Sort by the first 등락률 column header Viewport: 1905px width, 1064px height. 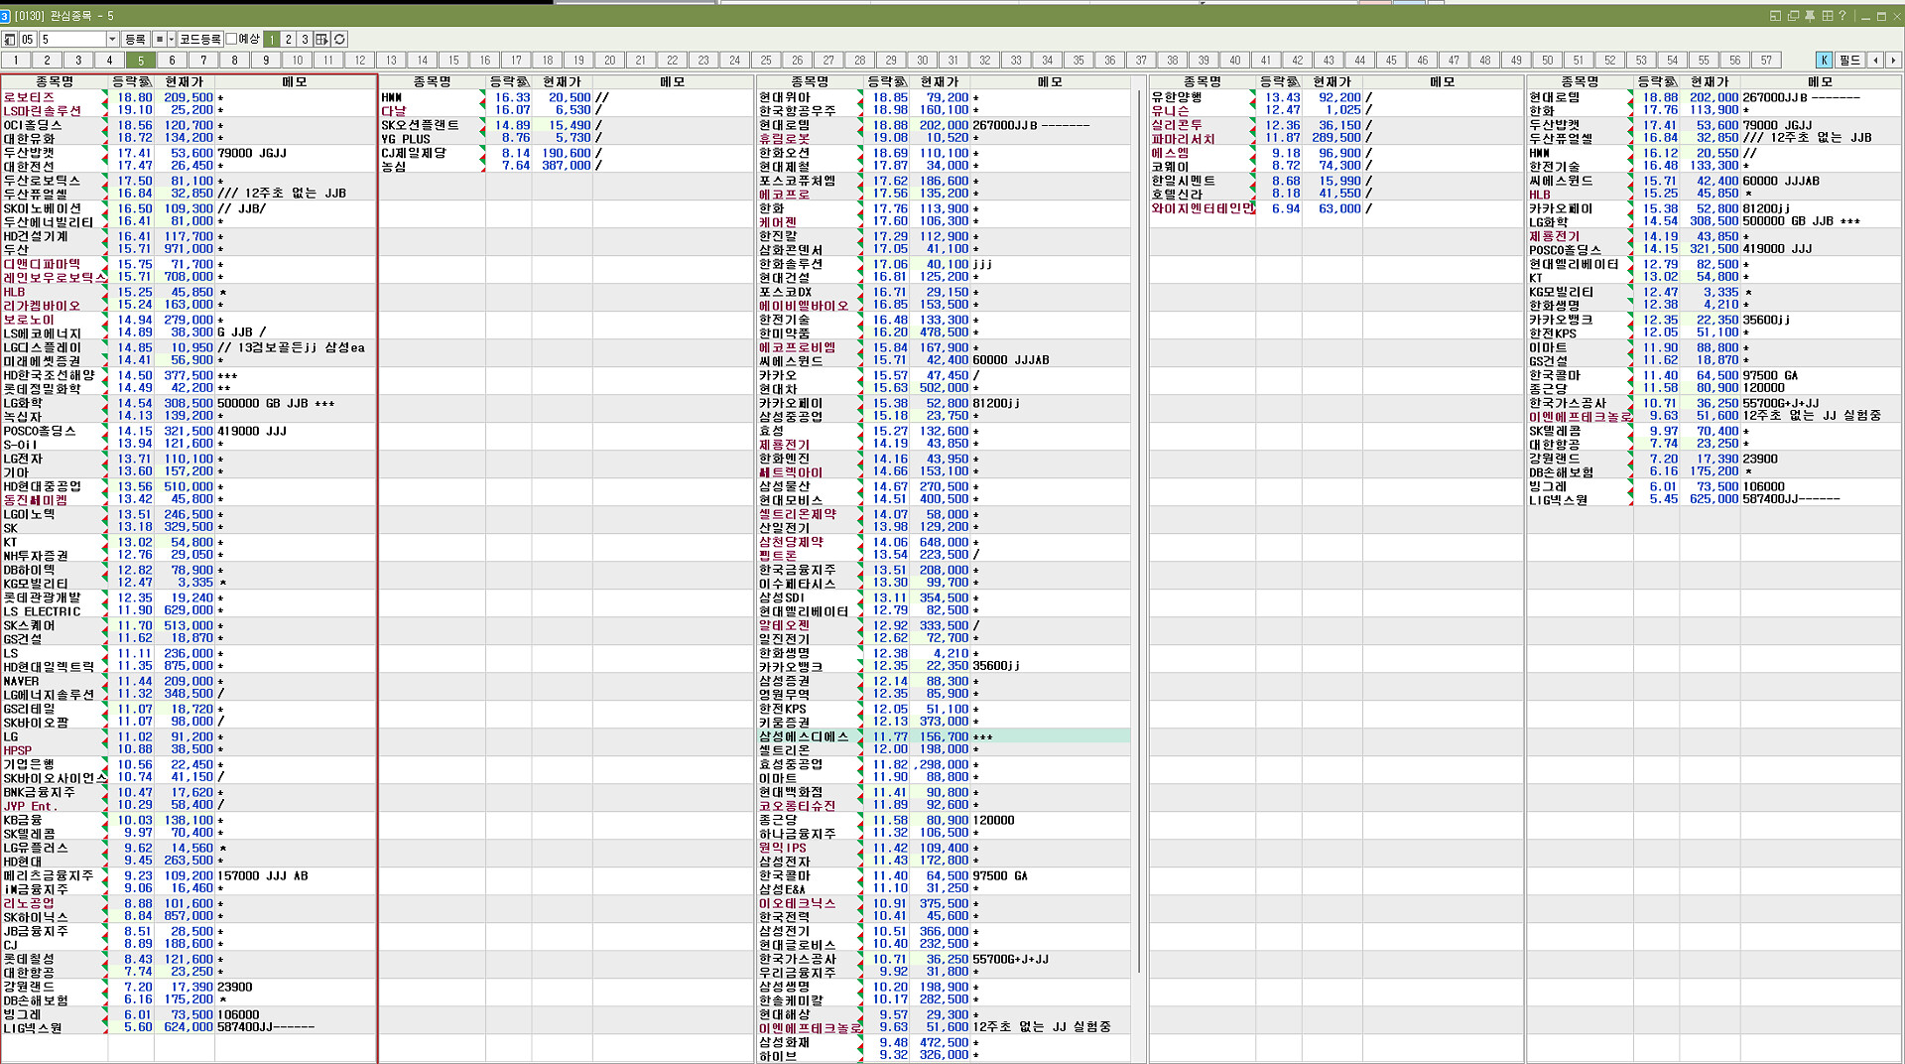click(131, 81)
